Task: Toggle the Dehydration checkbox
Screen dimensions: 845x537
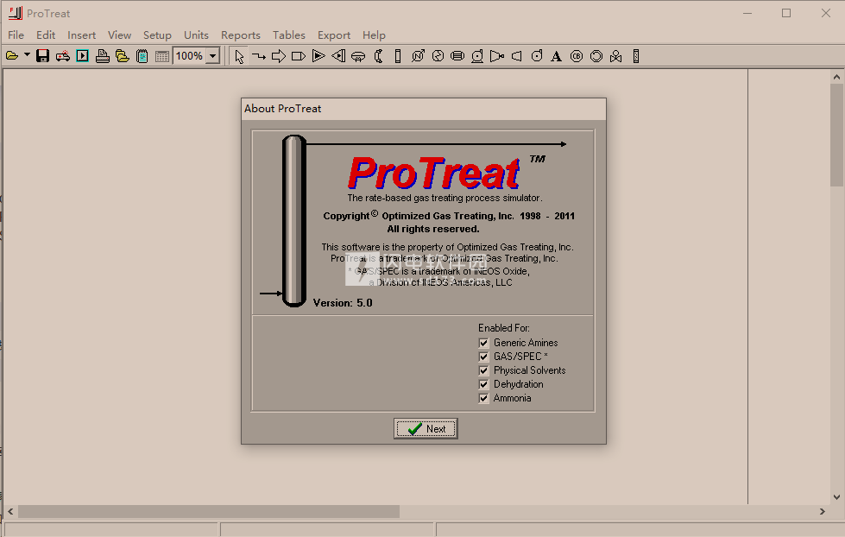Action: tap(483, 384)
